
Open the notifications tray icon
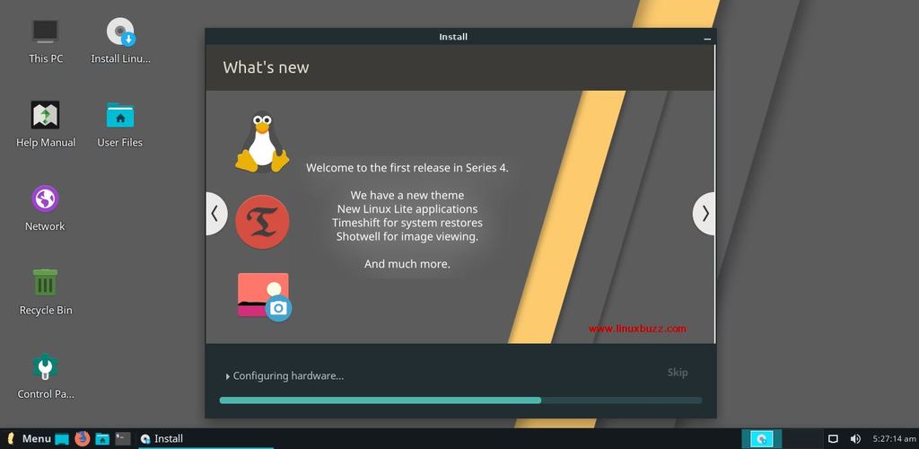(x=833, y=438)
